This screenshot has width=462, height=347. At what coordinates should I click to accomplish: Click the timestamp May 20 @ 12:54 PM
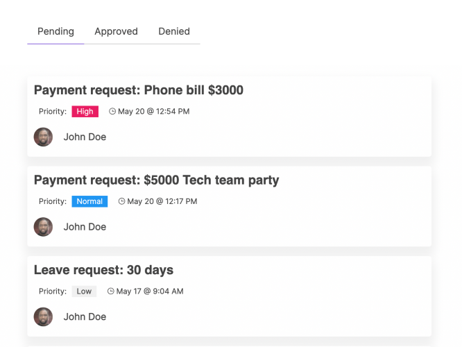(x=154, y=112)
